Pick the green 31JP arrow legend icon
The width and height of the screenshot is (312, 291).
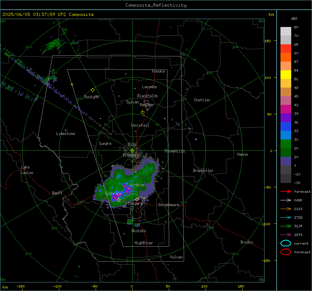pos(286,226)
